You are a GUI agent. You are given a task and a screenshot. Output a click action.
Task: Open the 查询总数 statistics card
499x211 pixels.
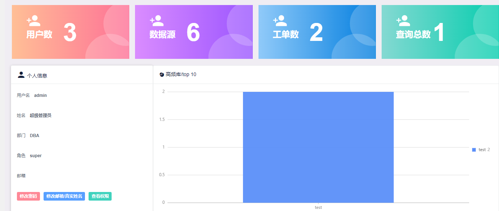point(440,32)
